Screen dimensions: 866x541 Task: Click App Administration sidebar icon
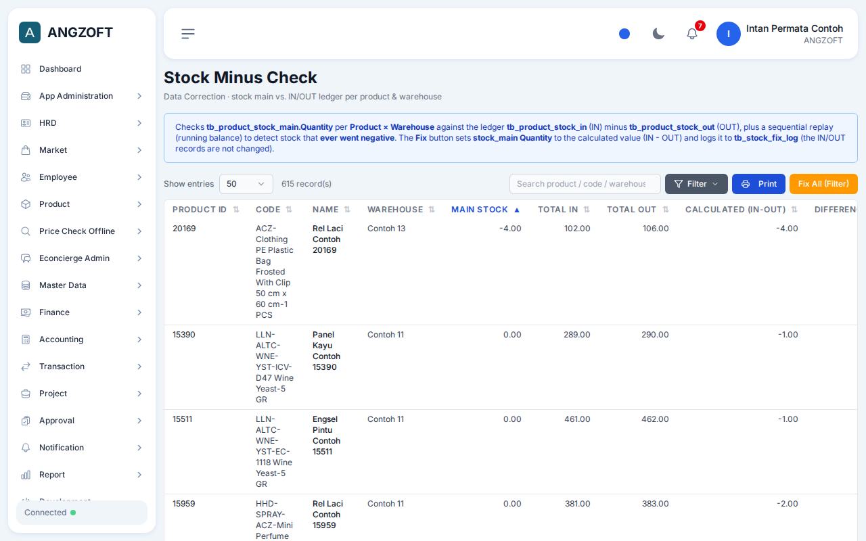pos(26,96)
